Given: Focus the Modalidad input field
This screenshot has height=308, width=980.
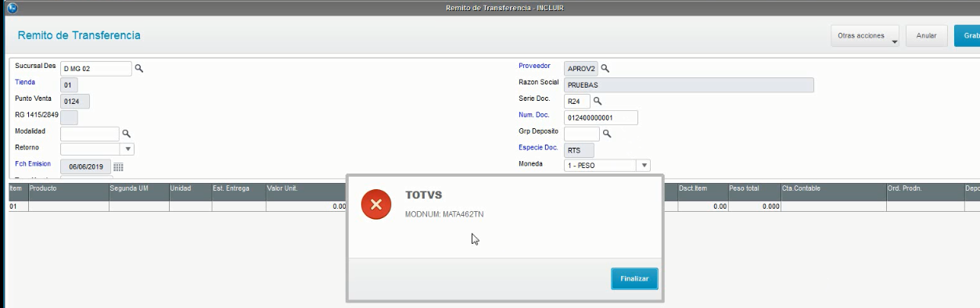Looking at the screenshot, I should [89, 134].
